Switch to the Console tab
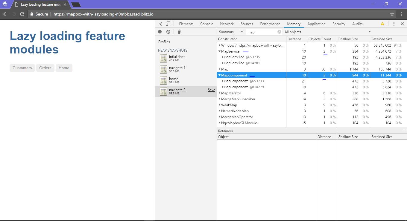This screenshot has height=221, width=407. 206,24
